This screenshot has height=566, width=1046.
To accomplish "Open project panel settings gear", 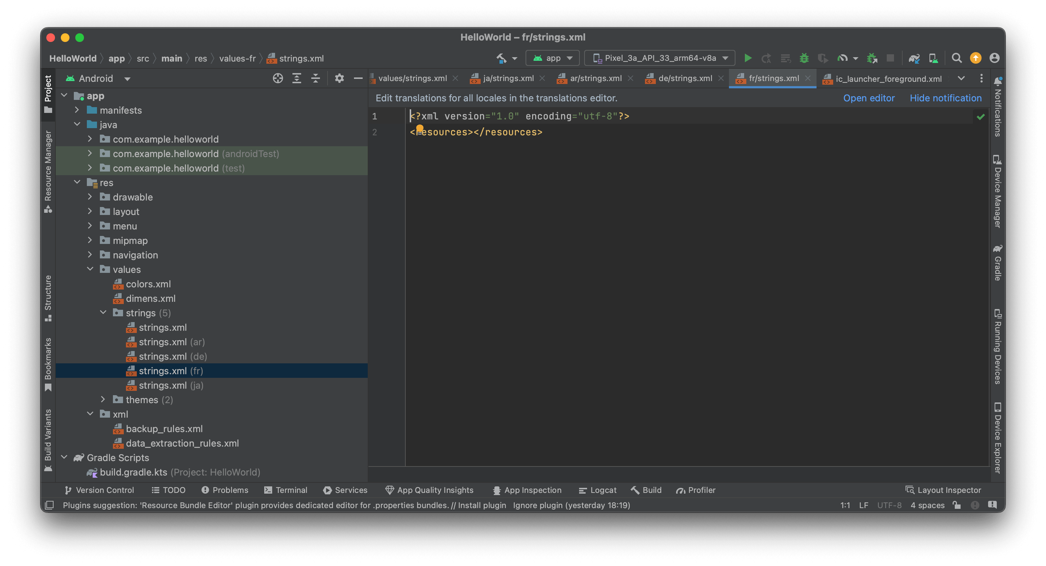I will click(339, 79).
